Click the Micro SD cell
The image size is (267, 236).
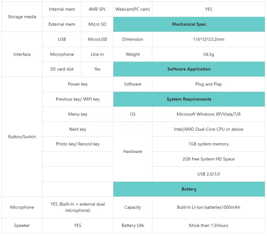[97, 24]
